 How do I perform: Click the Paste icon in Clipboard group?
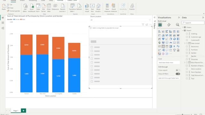(4, 6)
